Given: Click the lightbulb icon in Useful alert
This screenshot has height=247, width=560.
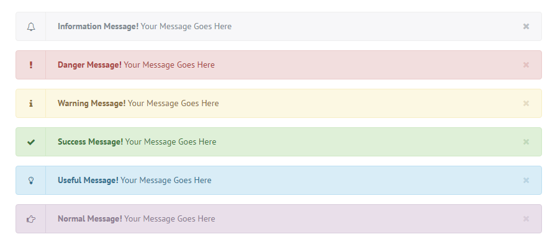Looking at the screenshot, I should [x=31, y=181].
